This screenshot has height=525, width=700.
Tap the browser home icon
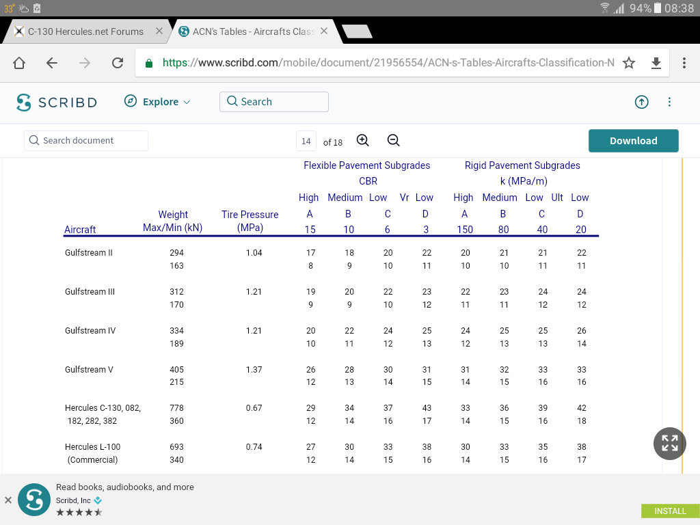[x=19, y=63]
